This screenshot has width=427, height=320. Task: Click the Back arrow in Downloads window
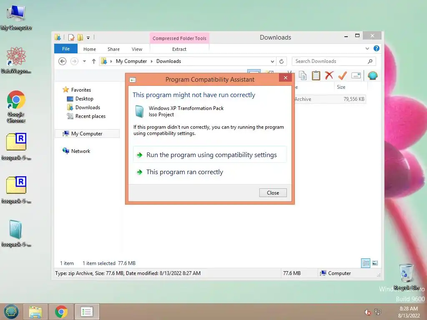tap(63, 61)
